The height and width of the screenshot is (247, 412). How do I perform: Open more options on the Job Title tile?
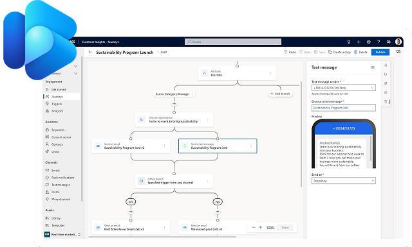[x=270, y=73]
